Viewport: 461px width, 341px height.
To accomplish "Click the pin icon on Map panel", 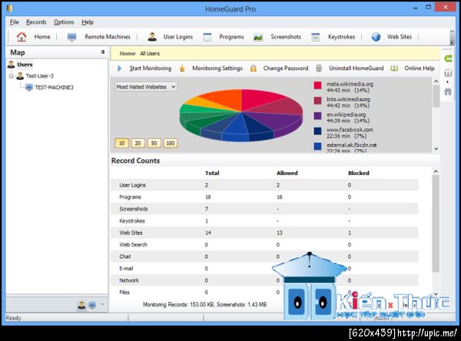I will click(103, 52).
